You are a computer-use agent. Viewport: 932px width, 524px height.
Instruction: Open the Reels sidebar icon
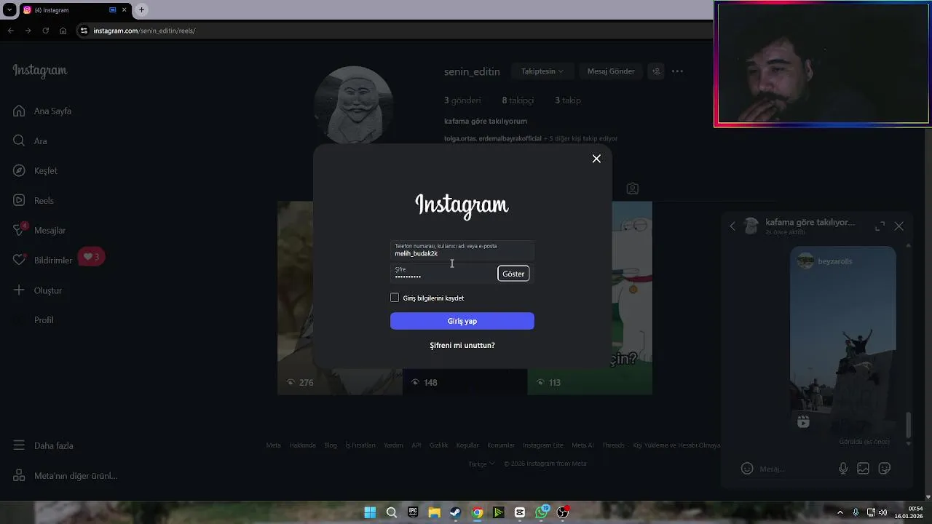(x=19, y=200)
